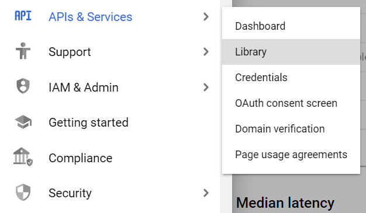366x213 pixels.
Task: Open the Getting started label
Action: tap(88, 123)
